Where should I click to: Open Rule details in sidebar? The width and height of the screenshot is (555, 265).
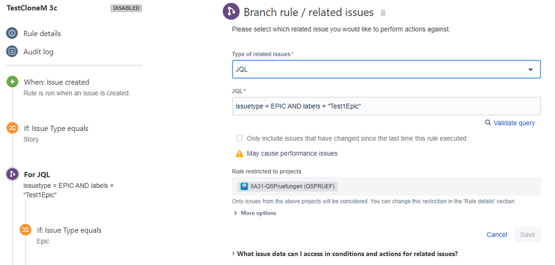point(42,33)
